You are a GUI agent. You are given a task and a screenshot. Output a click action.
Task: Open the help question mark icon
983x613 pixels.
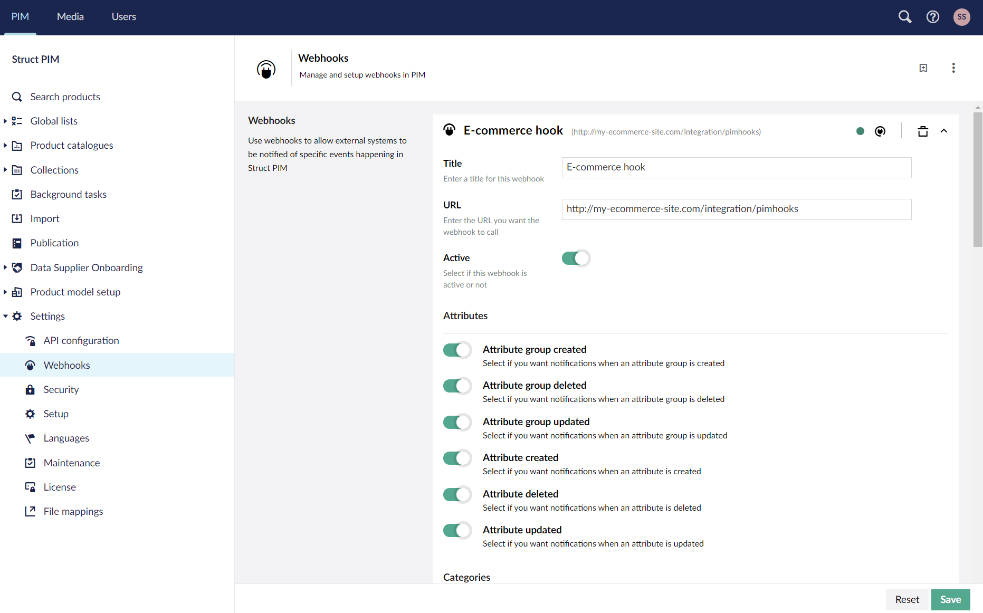coord(933,17)
